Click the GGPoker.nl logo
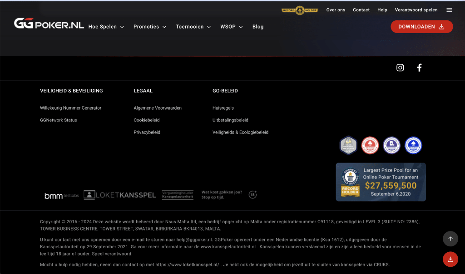Viewport: 465px width, 274px height. (49, 24)
